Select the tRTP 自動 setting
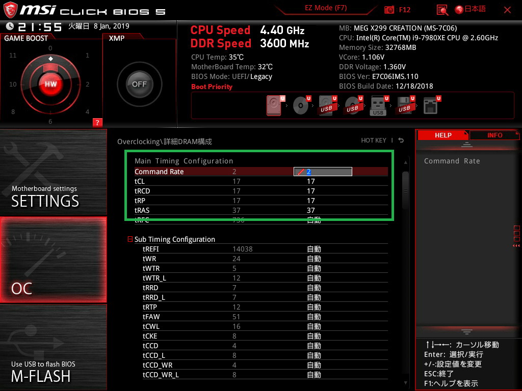 click(314, 307)
